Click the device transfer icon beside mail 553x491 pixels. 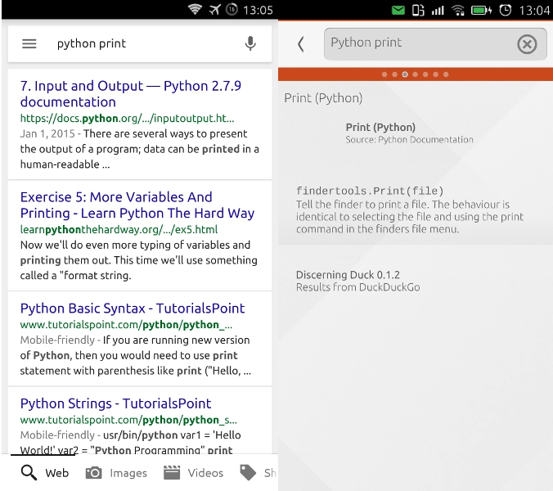[418, 10]
